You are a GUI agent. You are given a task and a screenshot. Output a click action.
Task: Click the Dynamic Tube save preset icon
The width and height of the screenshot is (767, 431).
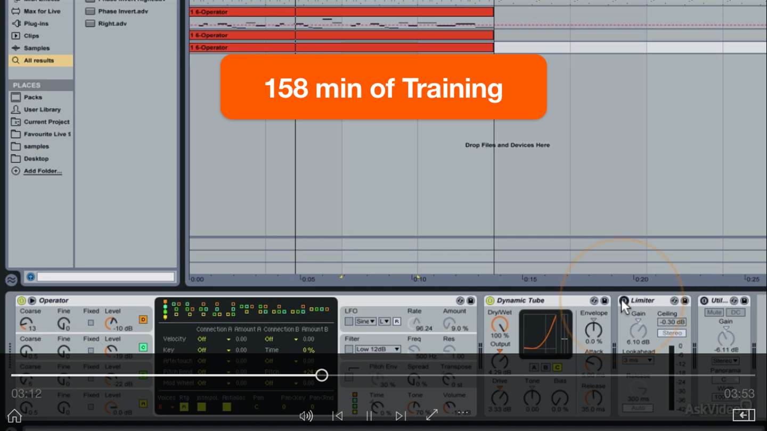point(605,301)
